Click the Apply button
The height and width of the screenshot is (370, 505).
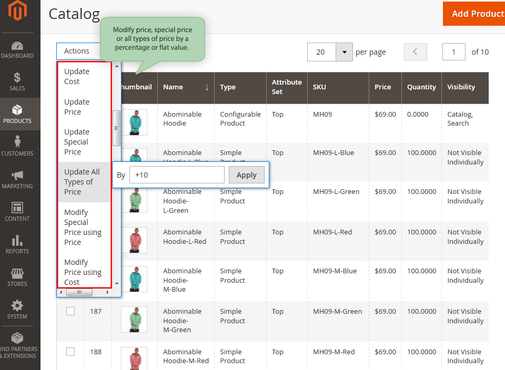pos(246,175)
